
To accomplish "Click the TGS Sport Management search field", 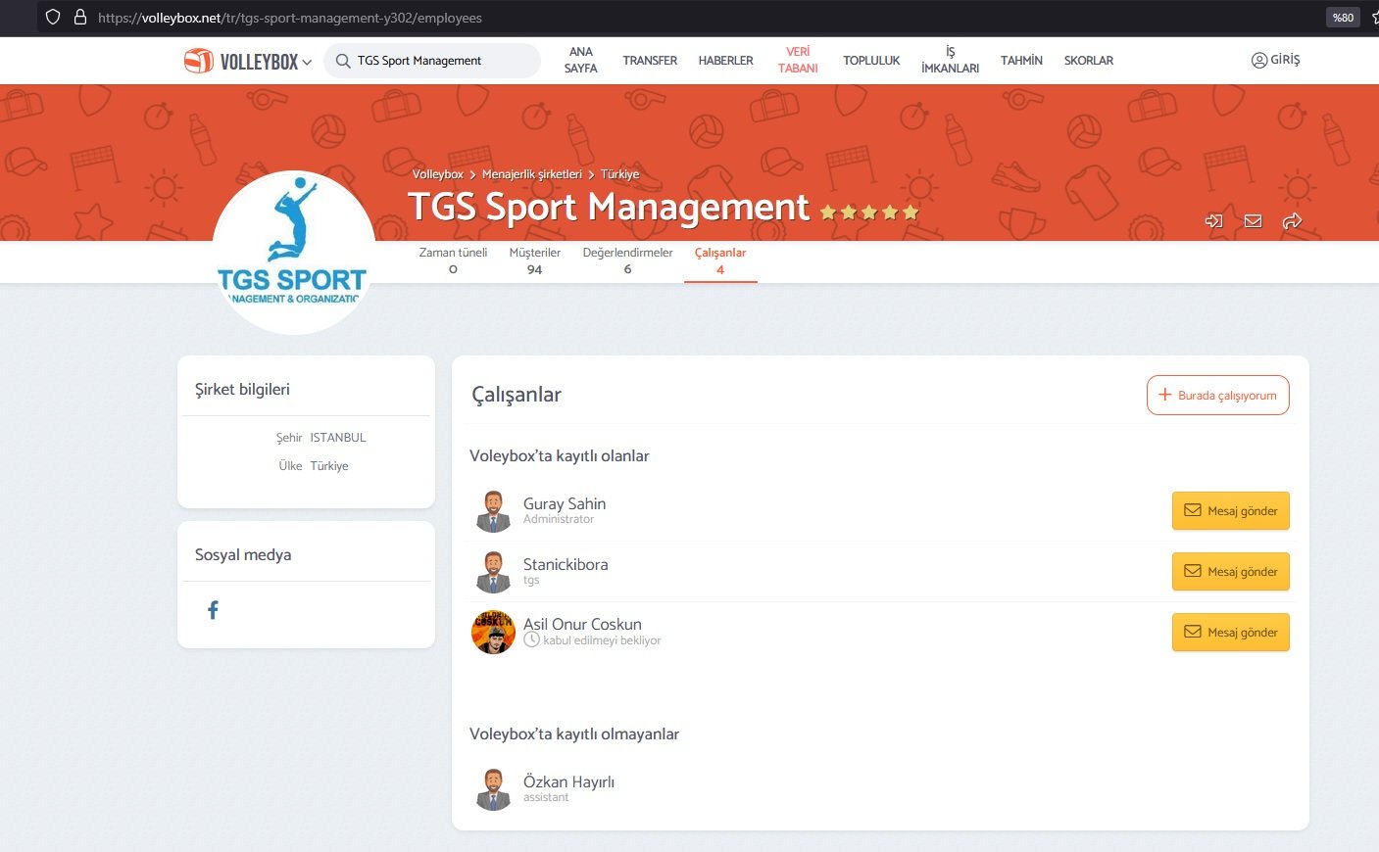I will coord(431,61).
